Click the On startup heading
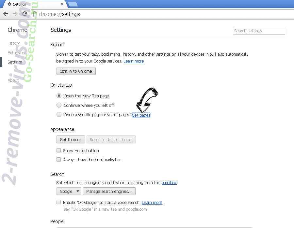The width and height of the screenshot is (294, 228). coord(61,85)
